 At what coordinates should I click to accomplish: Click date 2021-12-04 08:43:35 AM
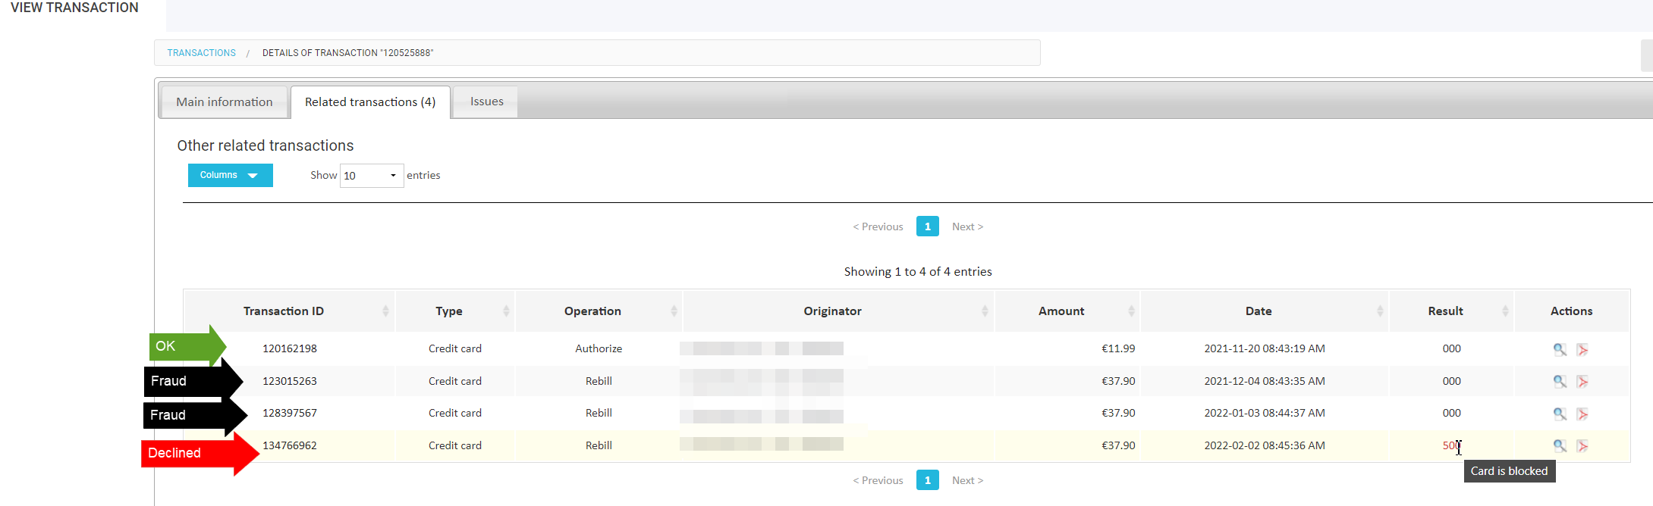[x=1265, y=381]
